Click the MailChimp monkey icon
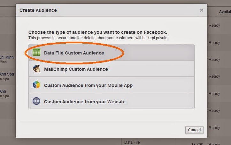 tap(36, 69)
